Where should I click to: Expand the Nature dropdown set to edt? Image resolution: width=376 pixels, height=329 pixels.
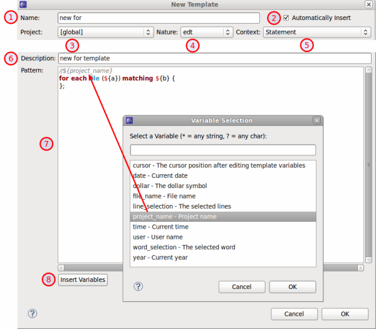tap(206, 31)
